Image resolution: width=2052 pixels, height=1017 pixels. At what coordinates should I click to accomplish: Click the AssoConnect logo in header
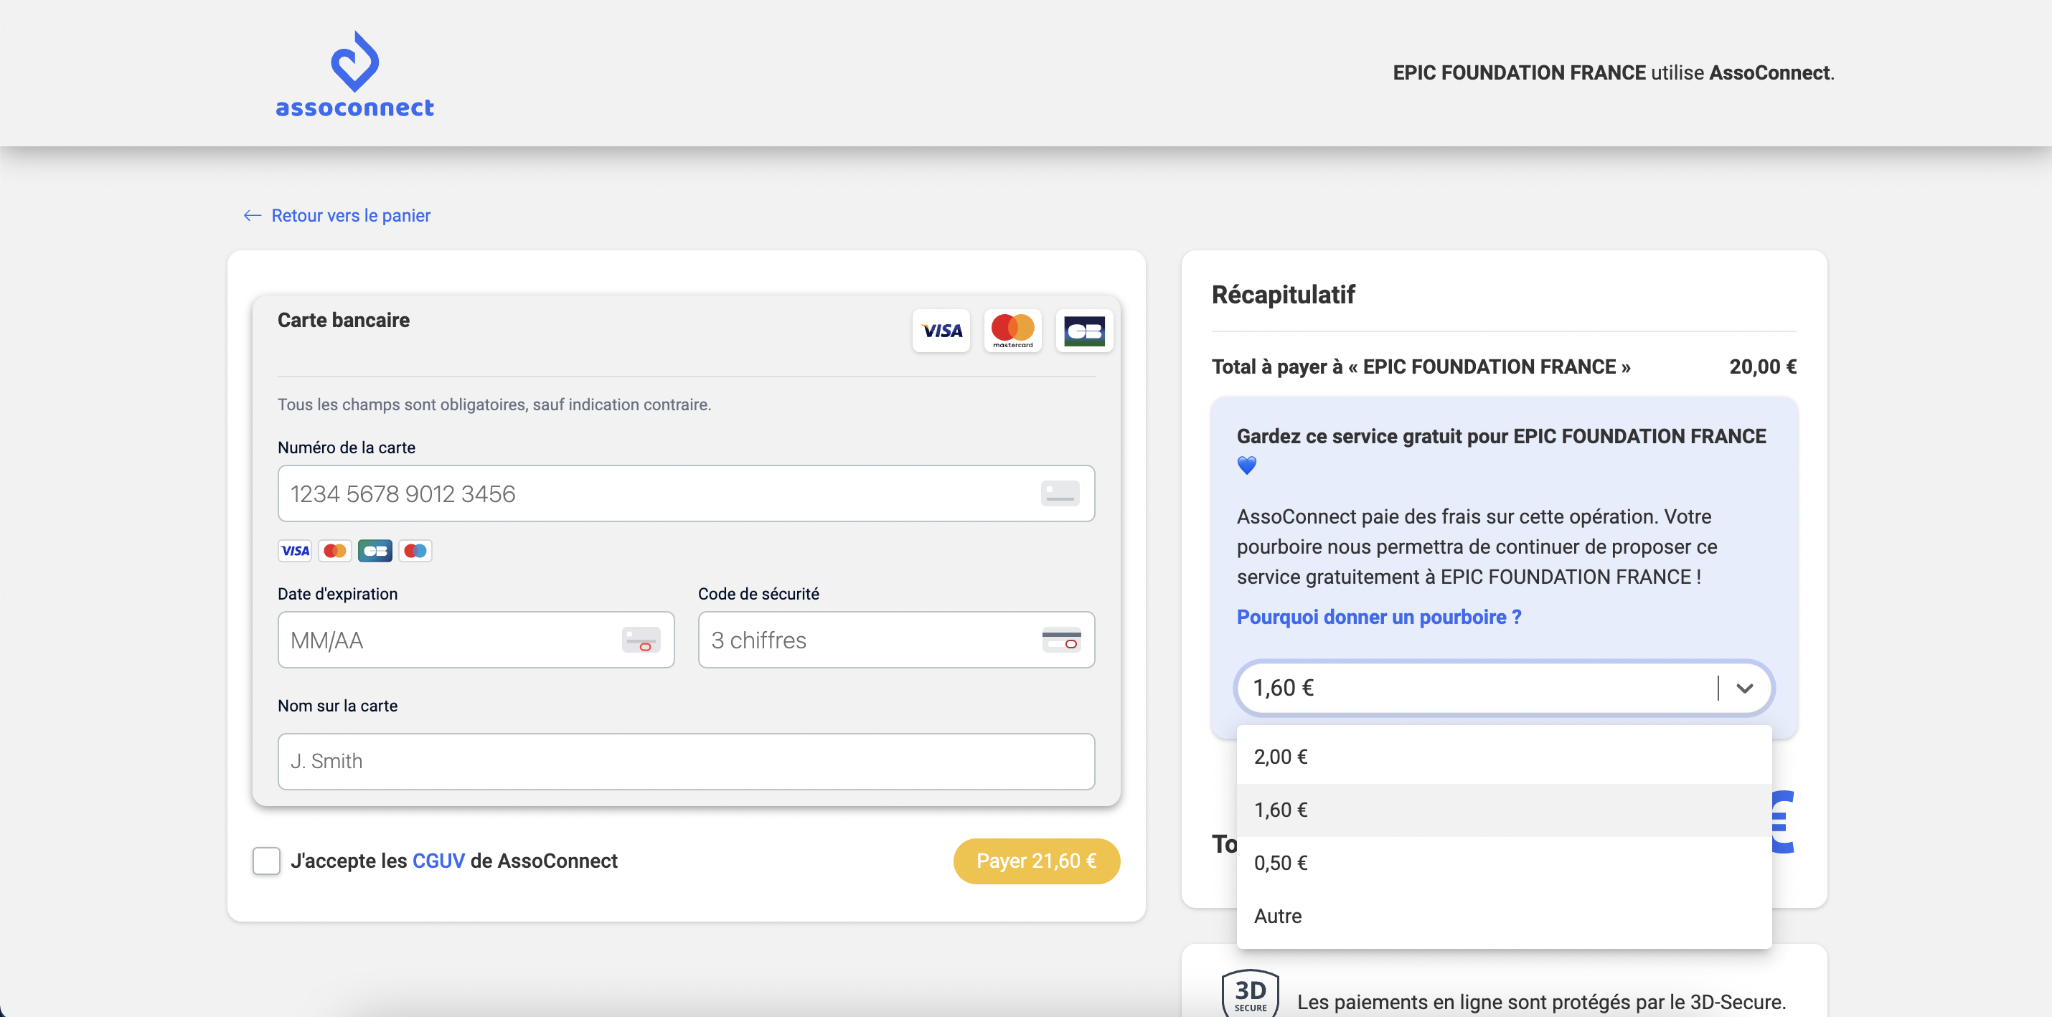(x=354, y=75)
